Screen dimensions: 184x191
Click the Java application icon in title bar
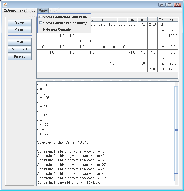click(5, 5)
